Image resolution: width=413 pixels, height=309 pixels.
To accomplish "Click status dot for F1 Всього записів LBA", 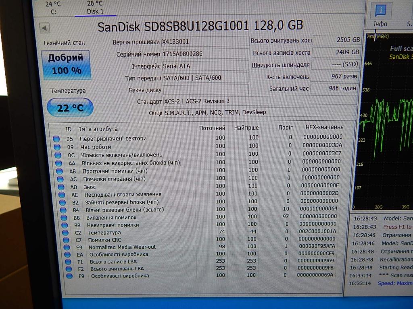I will pos(68,262).
